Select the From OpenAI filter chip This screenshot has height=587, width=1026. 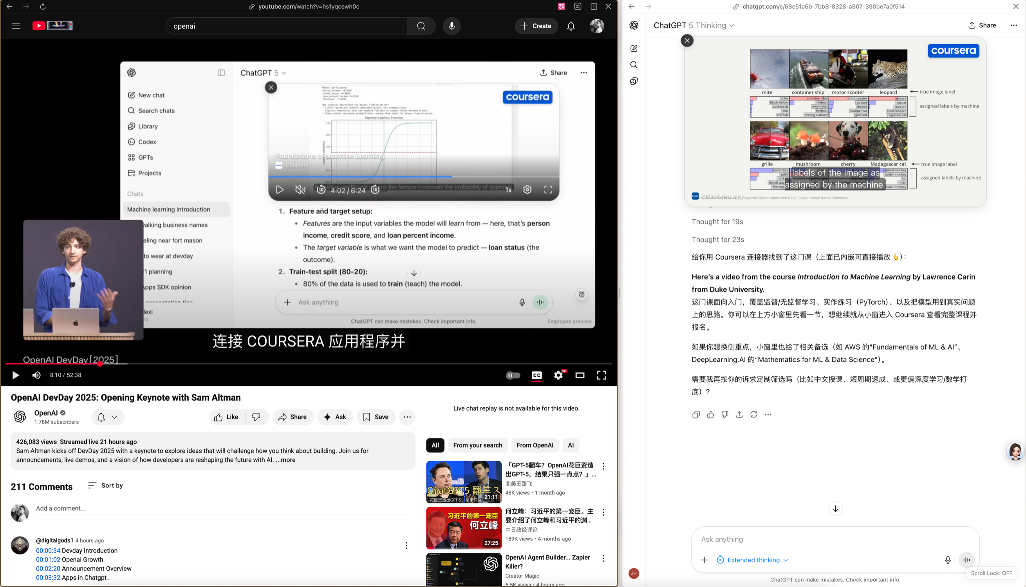pyautogui.click(x=535, y=445)
